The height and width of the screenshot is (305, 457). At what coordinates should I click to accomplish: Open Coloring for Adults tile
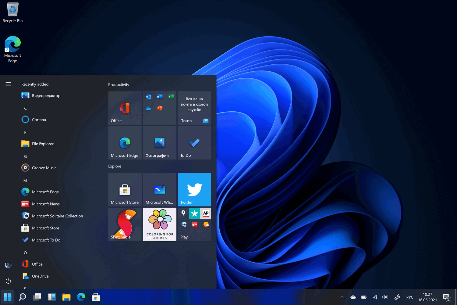tap(159, 224)
